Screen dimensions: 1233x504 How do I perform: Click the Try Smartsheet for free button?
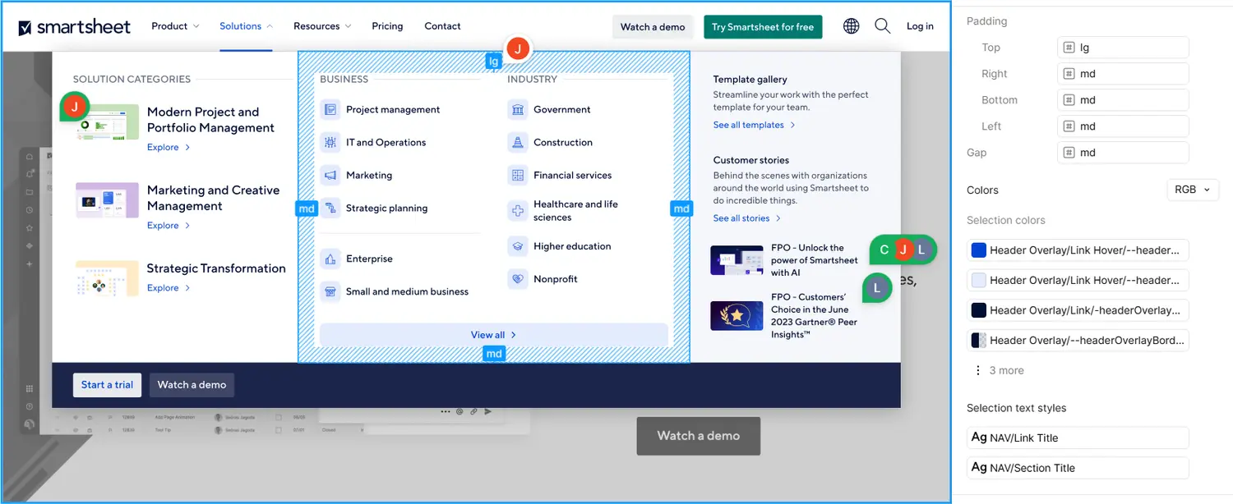tap(762, 27)
